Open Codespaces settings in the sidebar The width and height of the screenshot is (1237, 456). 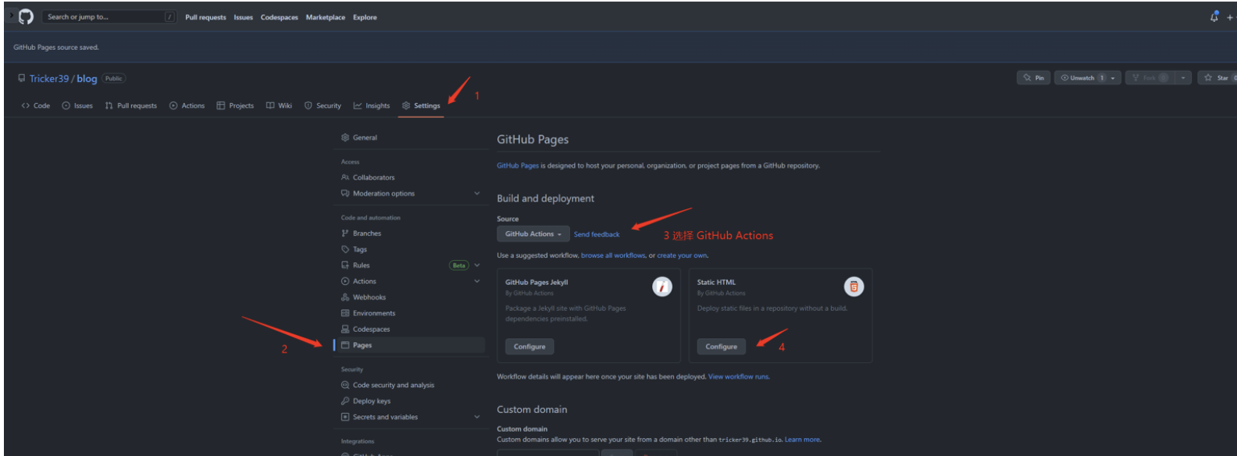point(371,330)
